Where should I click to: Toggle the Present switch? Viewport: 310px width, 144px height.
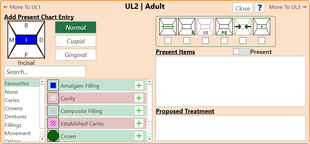241,52
